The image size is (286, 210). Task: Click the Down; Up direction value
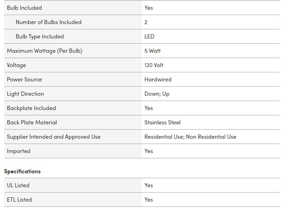tap(157, 94)
